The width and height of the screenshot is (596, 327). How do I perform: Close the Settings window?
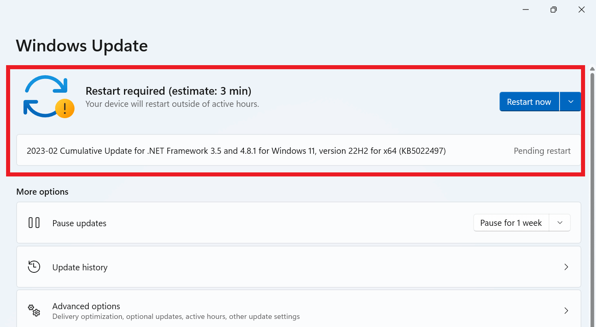581,10
